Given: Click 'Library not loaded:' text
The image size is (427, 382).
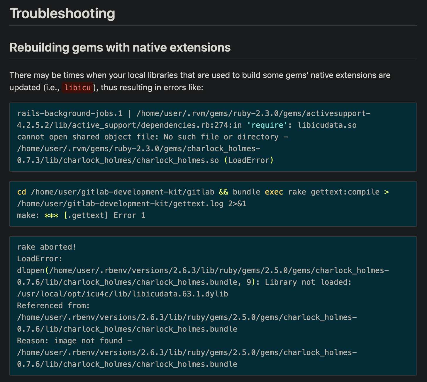Looking at the screenshot, I should coord(308,282).
